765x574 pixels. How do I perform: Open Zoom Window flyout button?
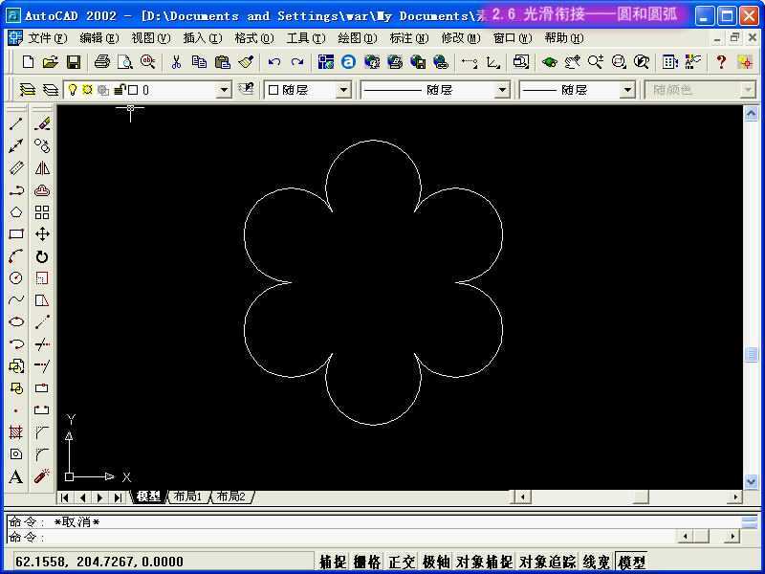click(x=618, y=62)
